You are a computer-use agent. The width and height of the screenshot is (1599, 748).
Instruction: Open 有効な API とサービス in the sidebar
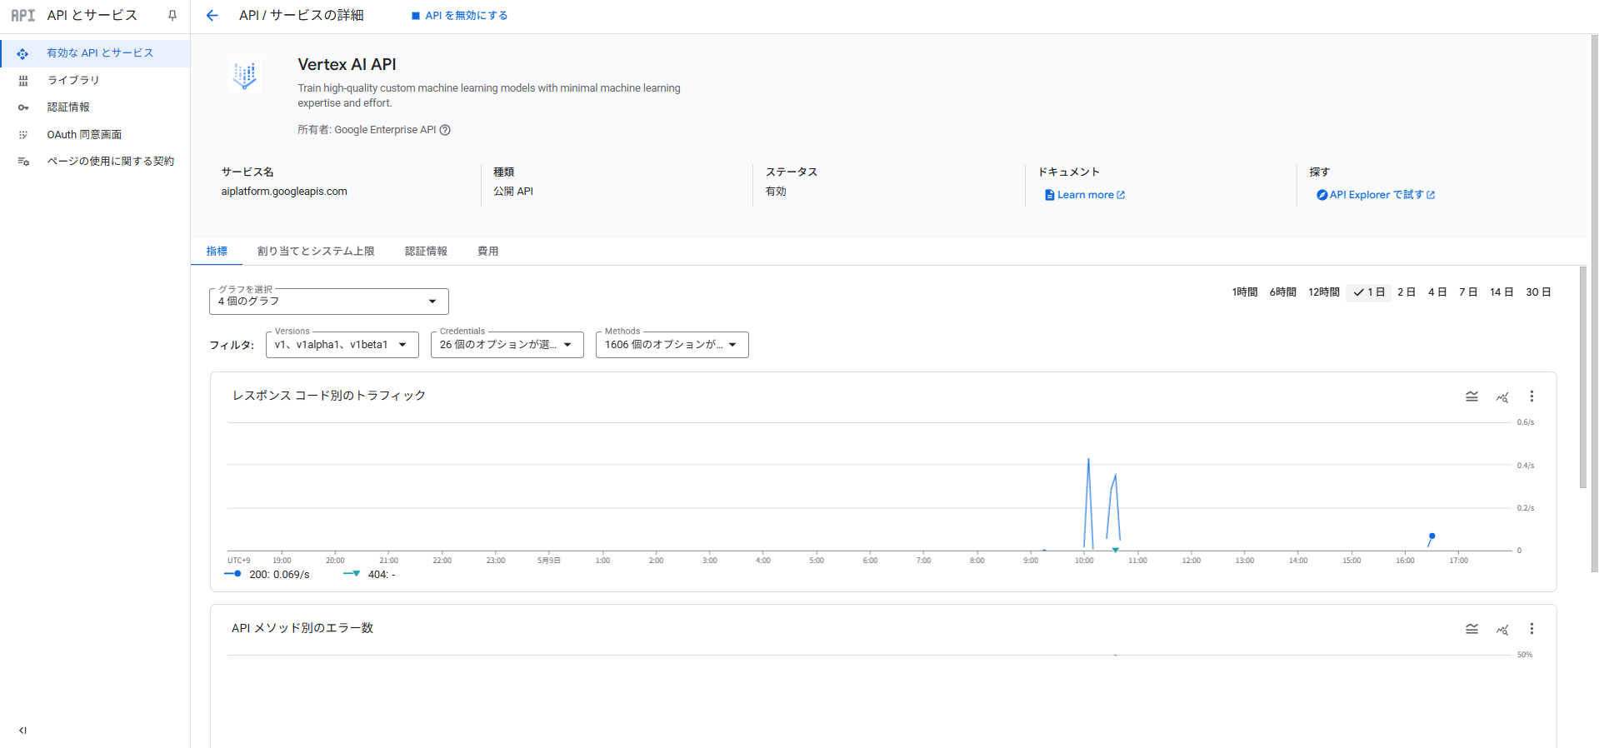click(x=95, y=53)
